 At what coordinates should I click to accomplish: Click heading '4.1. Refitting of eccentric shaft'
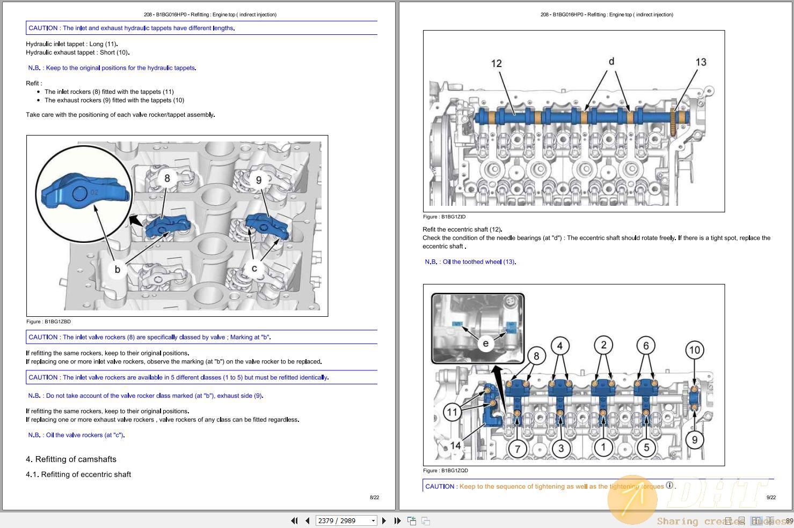78,474
